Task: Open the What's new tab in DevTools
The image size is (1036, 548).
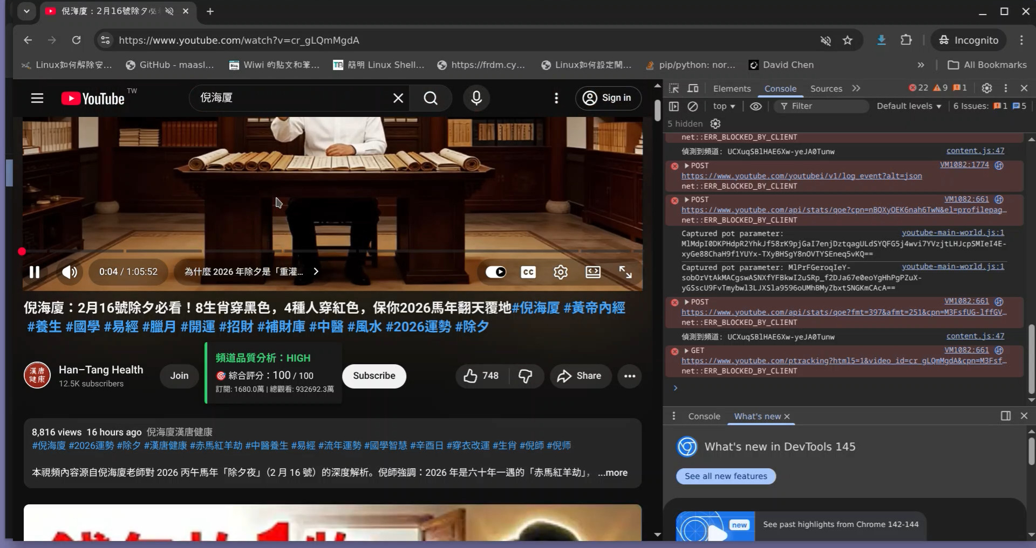Action: point(758,416)
